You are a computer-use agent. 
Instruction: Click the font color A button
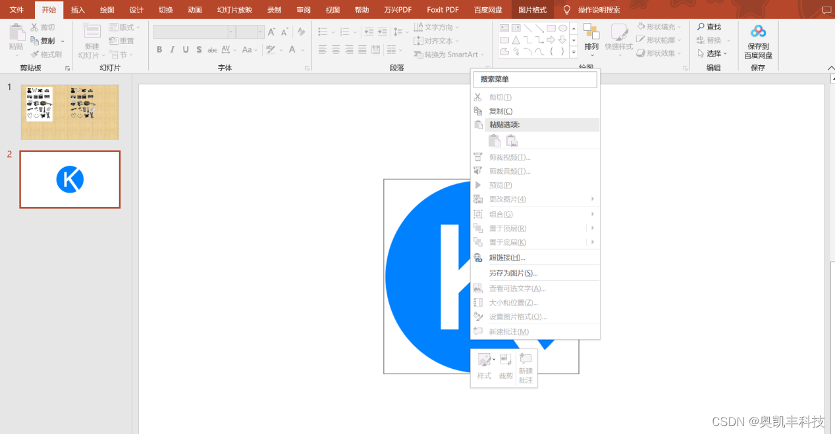point(294,50)
